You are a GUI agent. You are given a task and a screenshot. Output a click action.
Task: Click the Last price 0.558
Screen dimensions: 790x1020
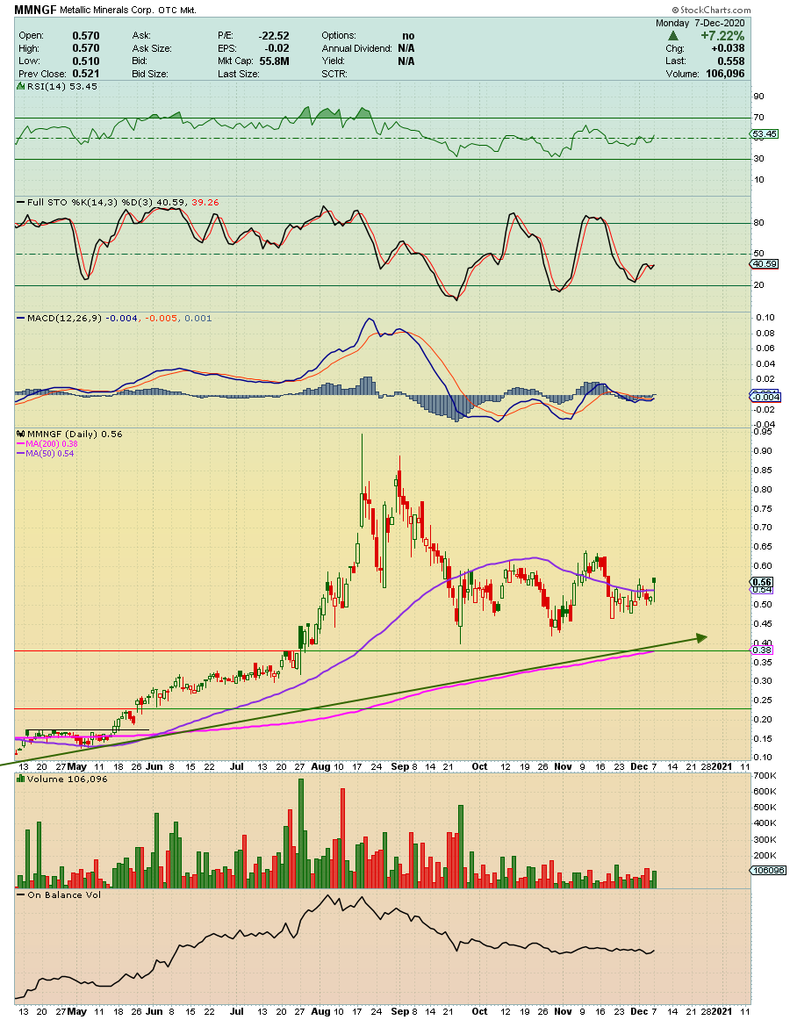tap(731, 61)
